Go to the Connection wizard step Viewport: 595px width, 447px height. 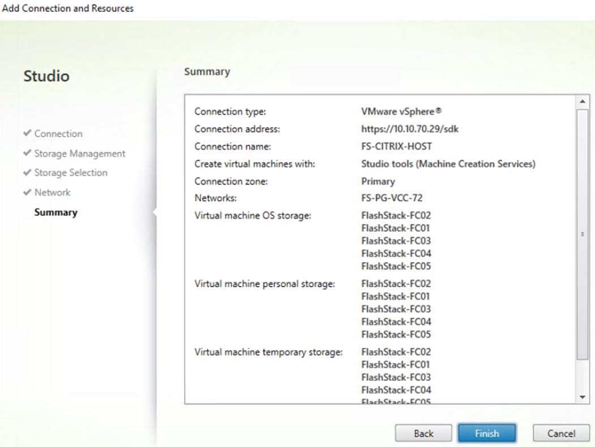tap(58, 134)
